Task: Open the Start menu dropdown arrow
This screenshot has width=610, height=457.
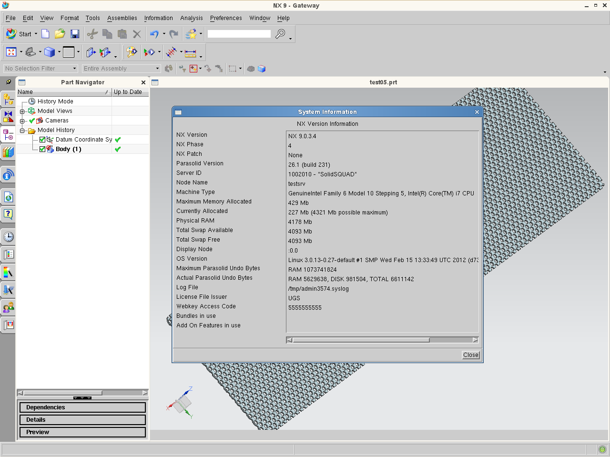Action: [x=36, y=34]
